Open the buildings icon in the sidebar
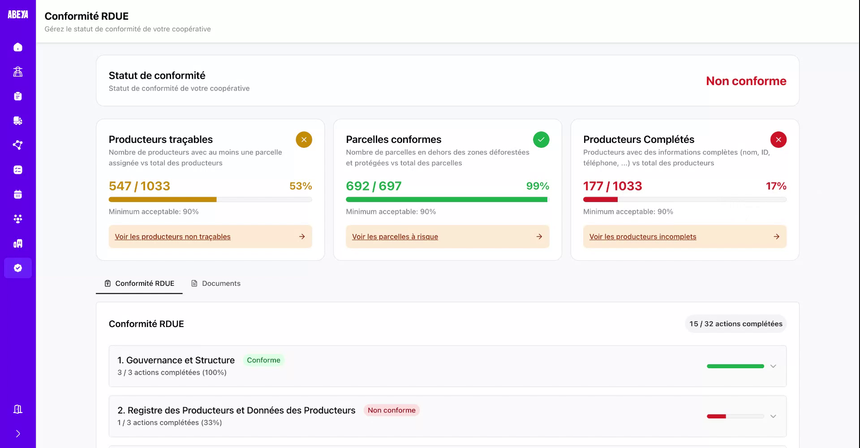This screenshot has height=448, width=860. (18, 244)
